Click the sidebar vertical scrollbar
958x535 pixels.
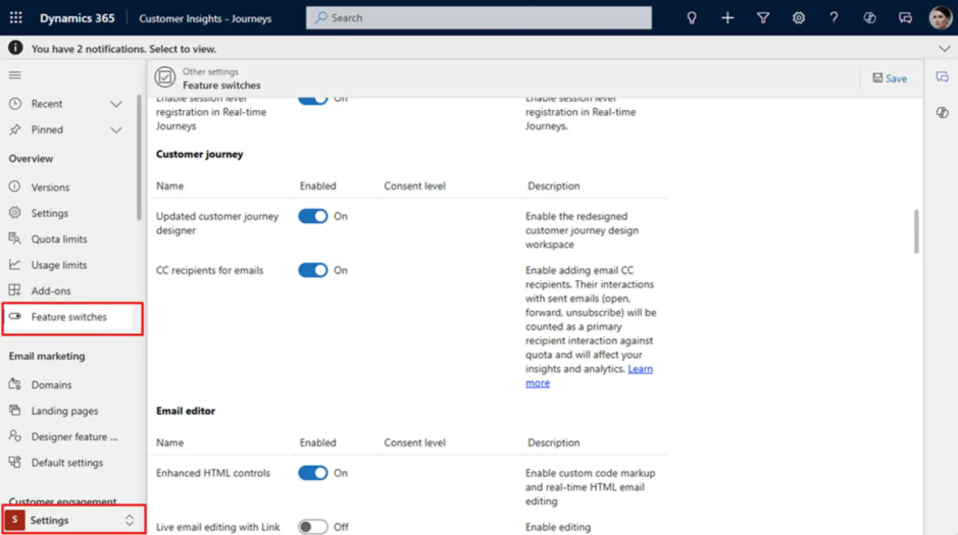click(x=139, y=157)
